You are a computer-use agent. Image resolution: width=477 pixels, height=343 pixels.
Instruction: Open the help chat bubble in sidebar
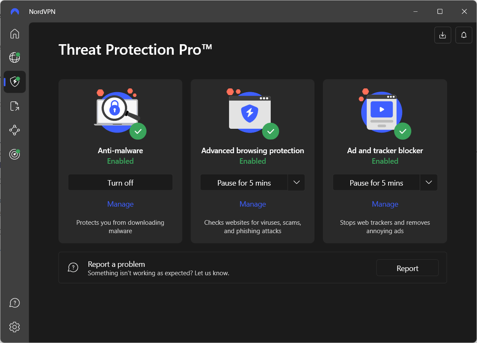(15, 303)
